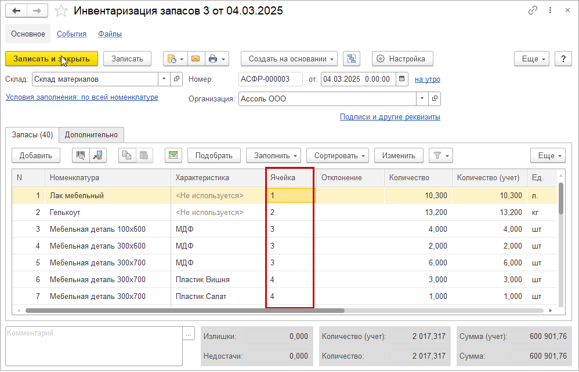Open the События section
Image resolution: width=579 pixels, height=372 pixels.
71,34
